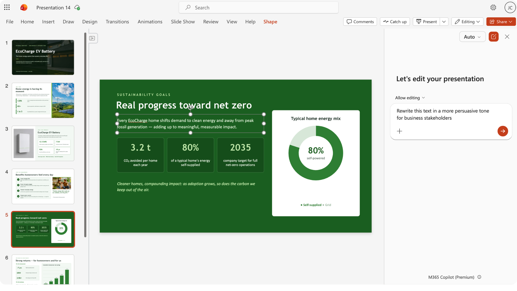Open the Help tab

[x=250, y=22]
